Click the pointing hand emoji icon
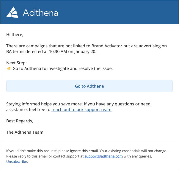 click(x=9, y=69)
